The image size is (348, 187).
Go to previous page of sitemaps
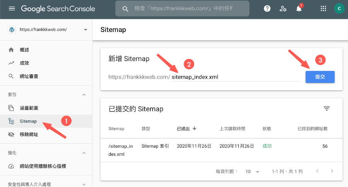(317, 171)
